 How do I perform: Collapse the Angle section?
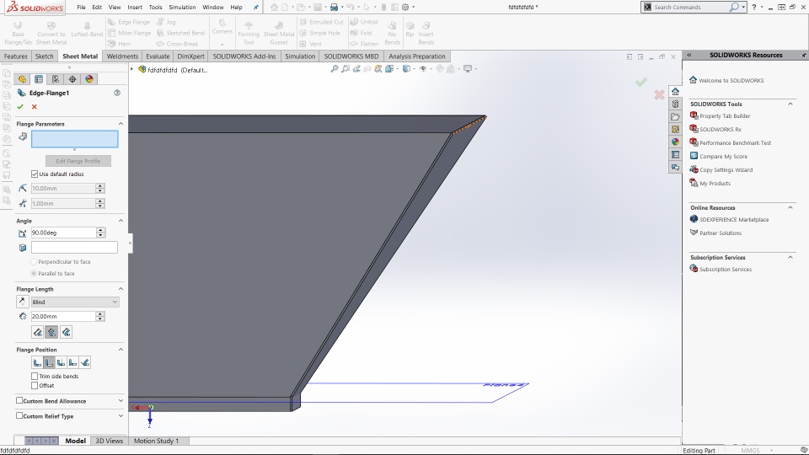coord(121,221)
